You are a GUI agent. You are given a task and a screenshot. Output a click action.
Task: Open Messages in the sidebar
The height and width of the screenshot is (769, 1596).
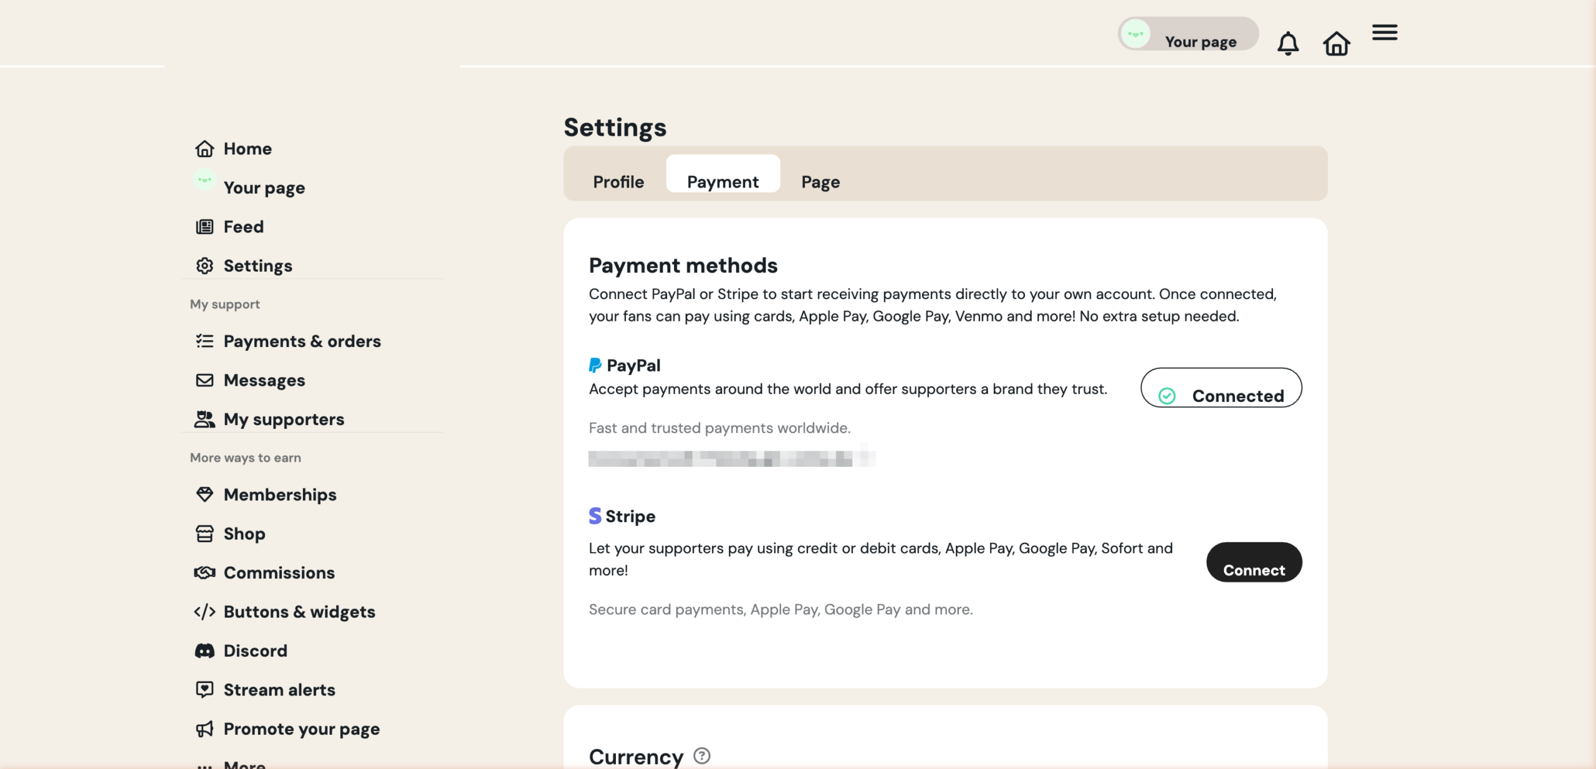264,380
